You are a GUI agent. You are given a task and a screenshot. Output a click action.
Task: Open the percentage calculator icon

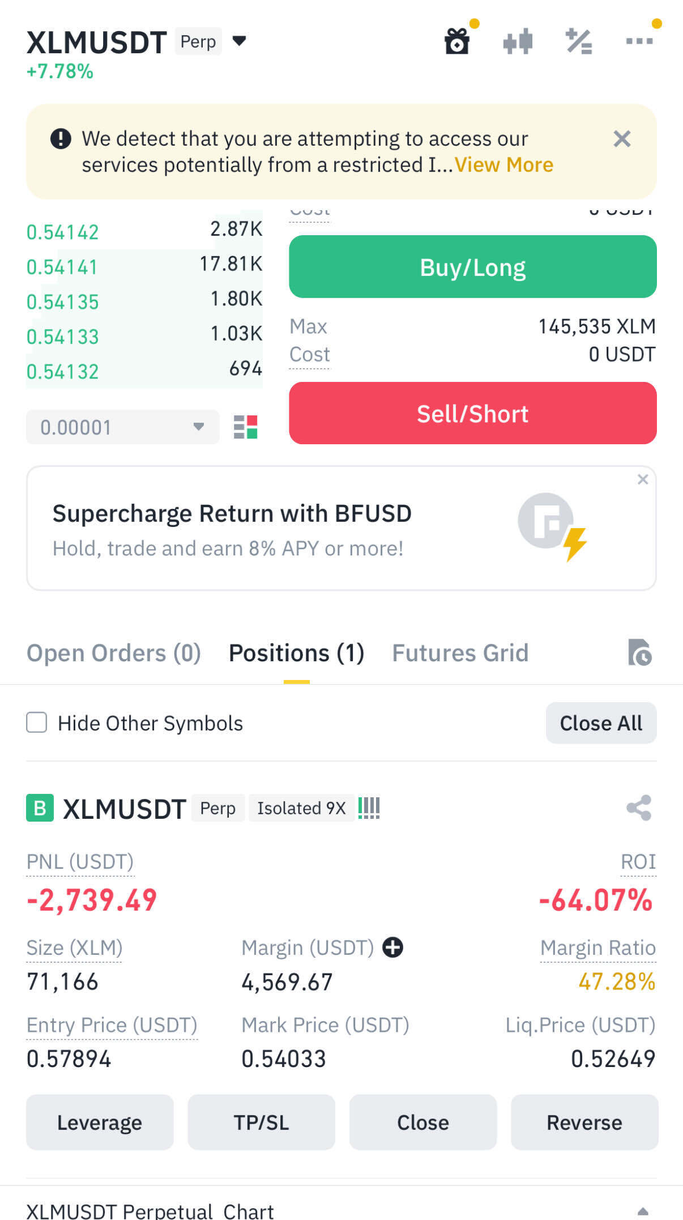pyautogui.click(x=579, y=41)
